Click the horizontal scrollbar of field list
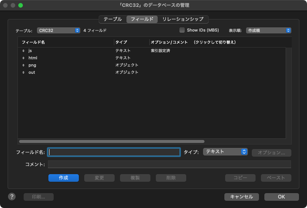The image size is (307, 208). [112, 141]
